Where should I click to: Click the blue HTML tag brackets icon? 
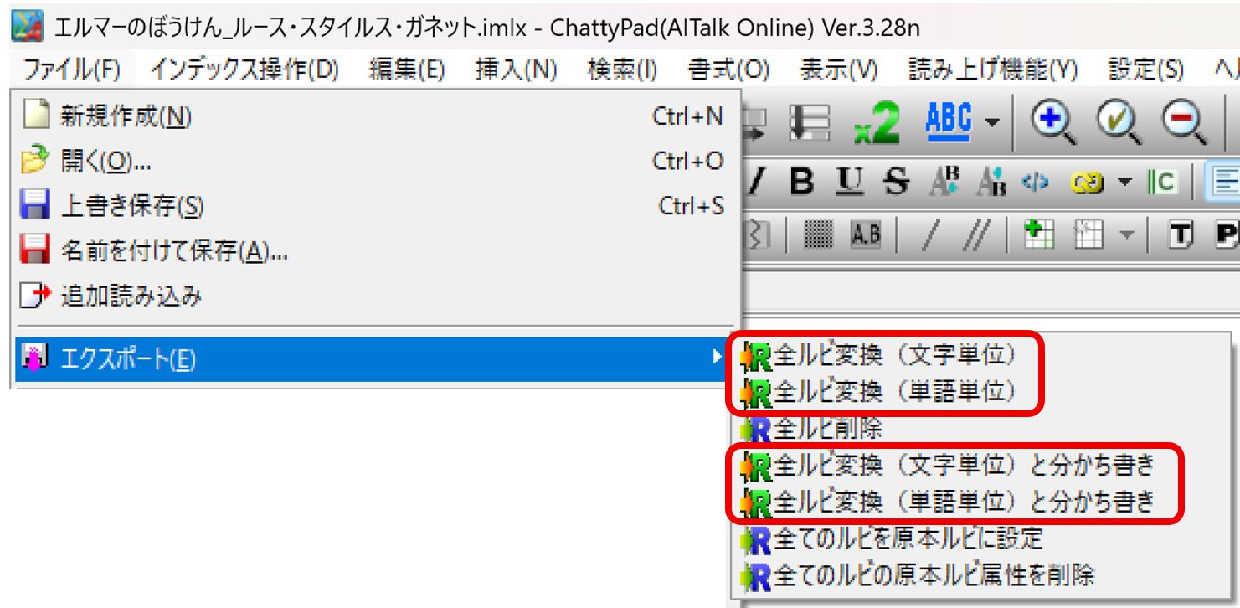(x=1036, y=183)
